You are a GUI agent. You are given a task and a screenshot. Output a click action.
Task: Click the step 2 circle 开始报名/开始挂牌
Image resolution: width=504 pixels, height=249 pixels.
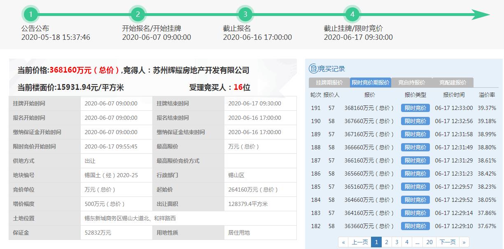(138, 15)
